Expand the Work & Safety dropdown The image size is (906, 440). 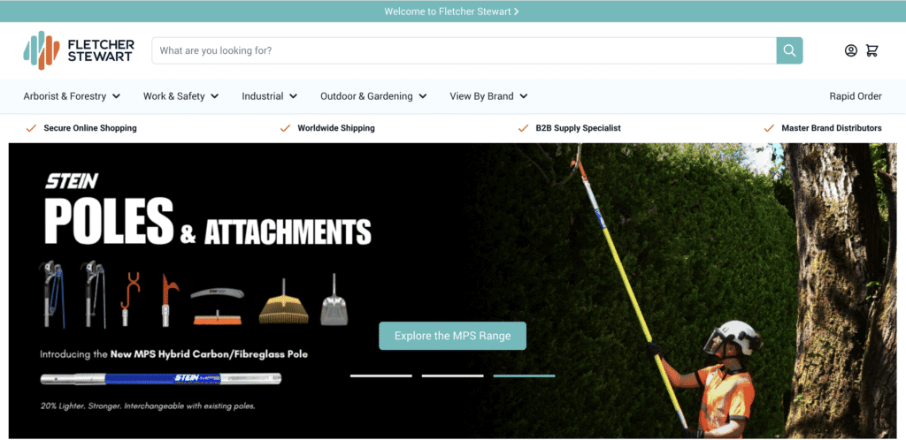click(180, 96)
